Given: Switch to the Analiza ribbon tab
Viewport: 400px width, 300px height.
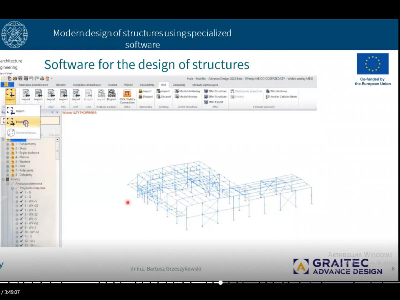Looking at the screenshot, I should [112, 85].
